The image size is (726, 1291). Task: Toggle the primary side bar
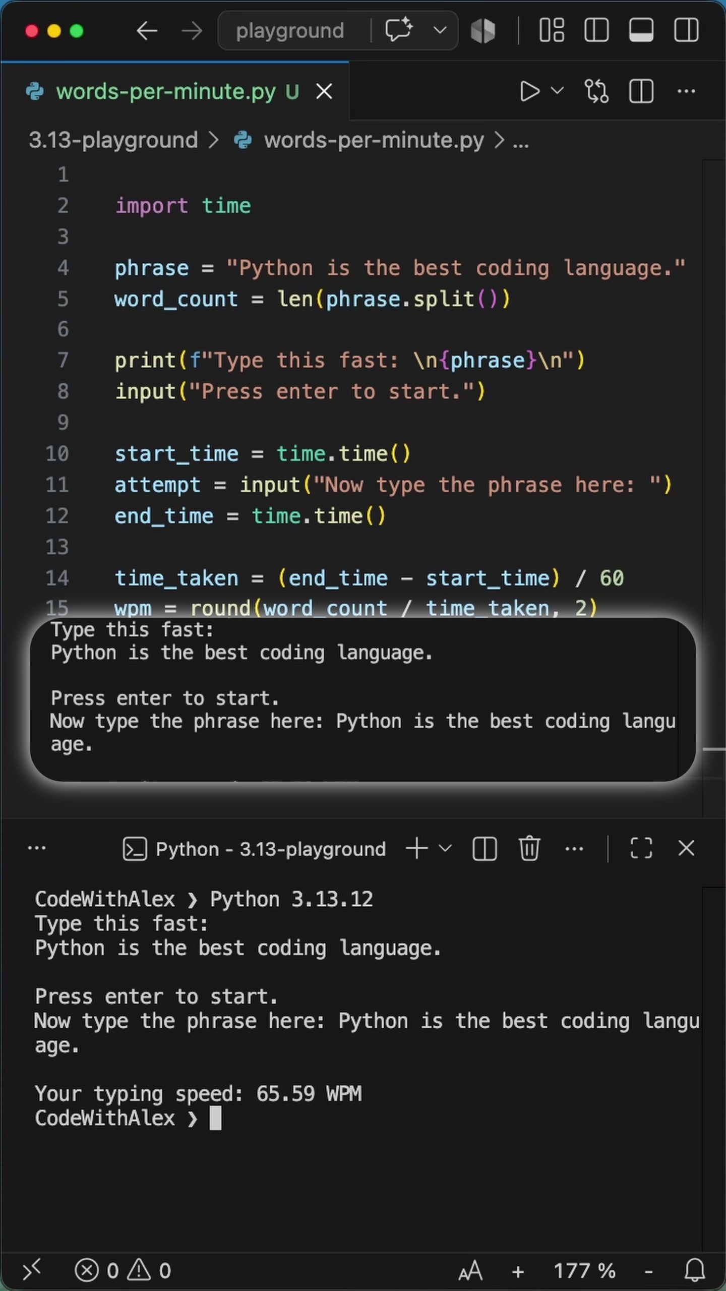pos(596,30)
